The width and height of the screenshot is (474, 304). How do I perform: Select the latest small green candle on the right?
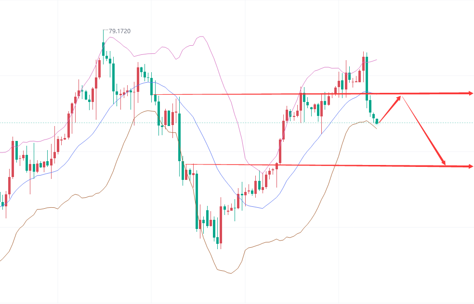point(376,120)
